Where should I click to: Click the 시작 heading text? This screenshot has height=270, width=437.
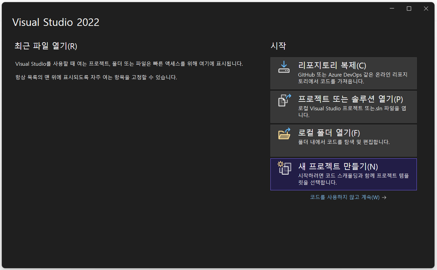(x=278, y=46)
